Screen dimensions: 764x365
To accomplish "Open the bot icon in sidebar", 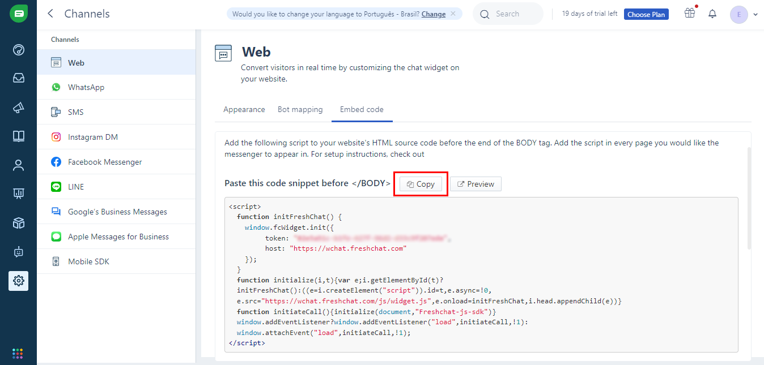I will (18, 252).
